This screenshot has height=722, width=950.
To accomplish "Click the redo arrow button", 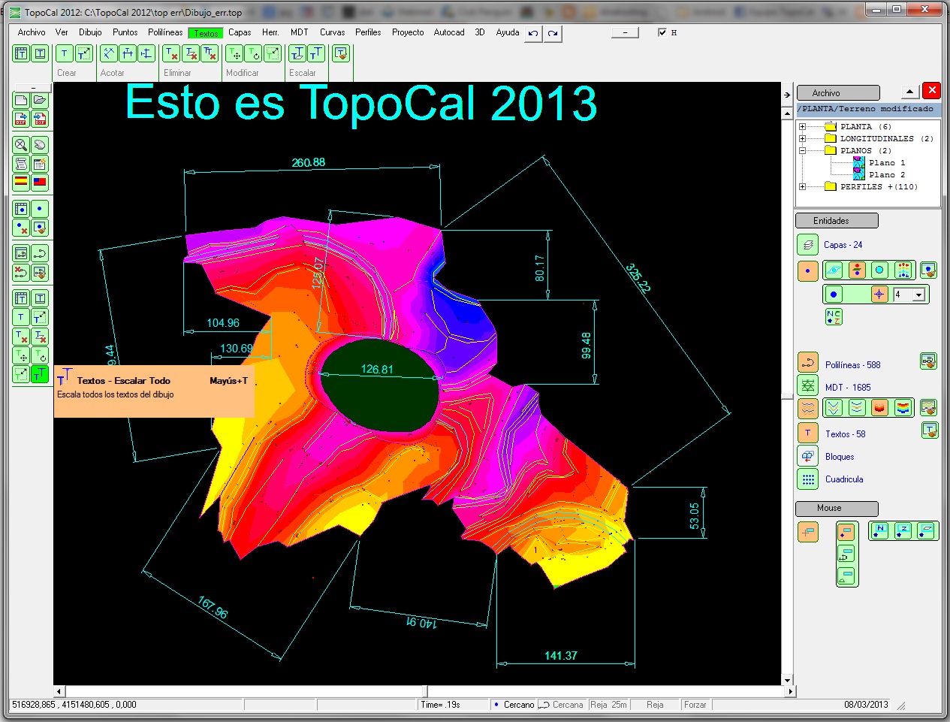I will (x=553, y=33).
